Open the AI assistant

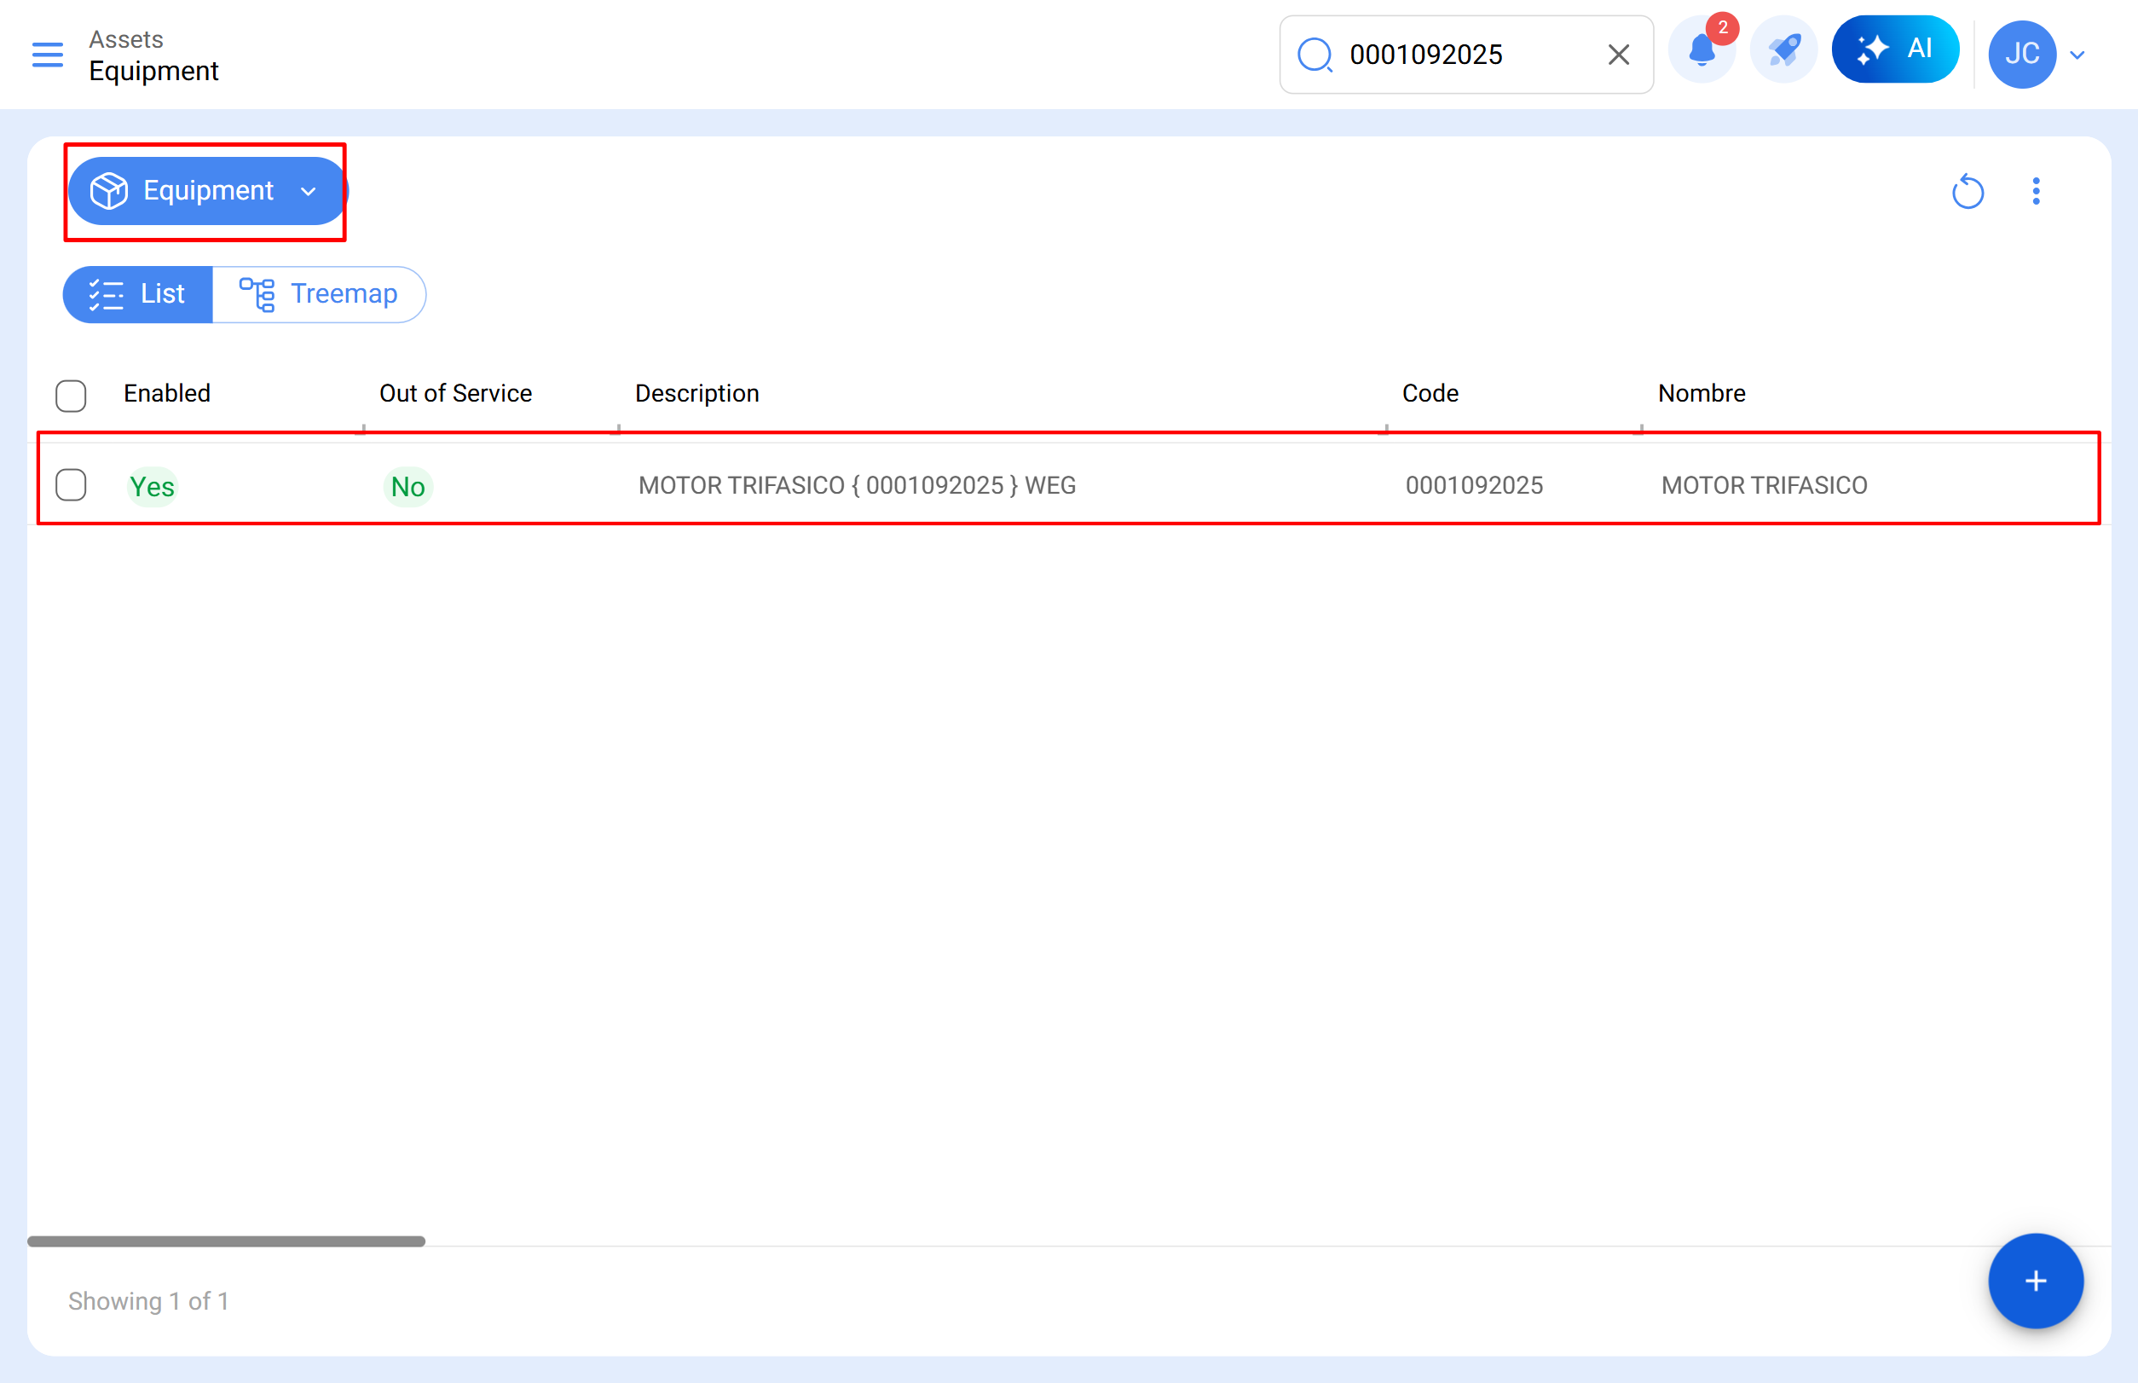point(1895,49)
